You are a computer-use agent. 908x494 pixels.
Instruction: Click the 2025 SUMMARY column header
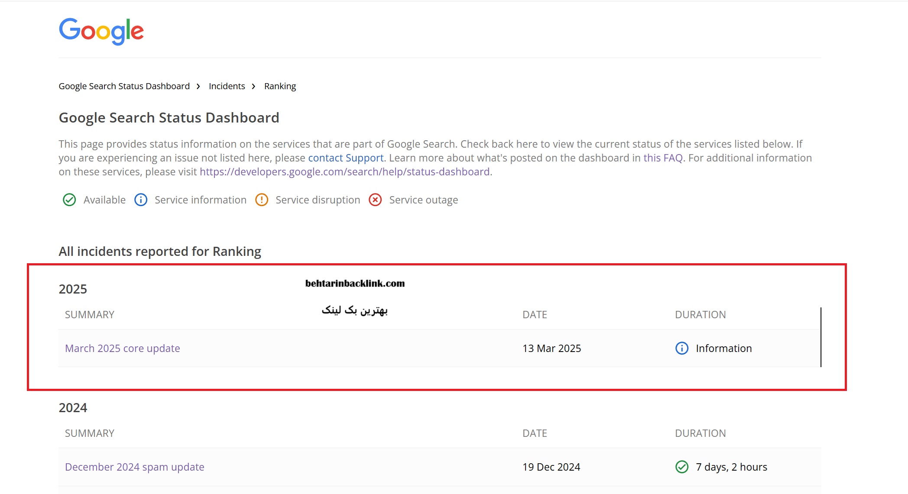point(90,315)
